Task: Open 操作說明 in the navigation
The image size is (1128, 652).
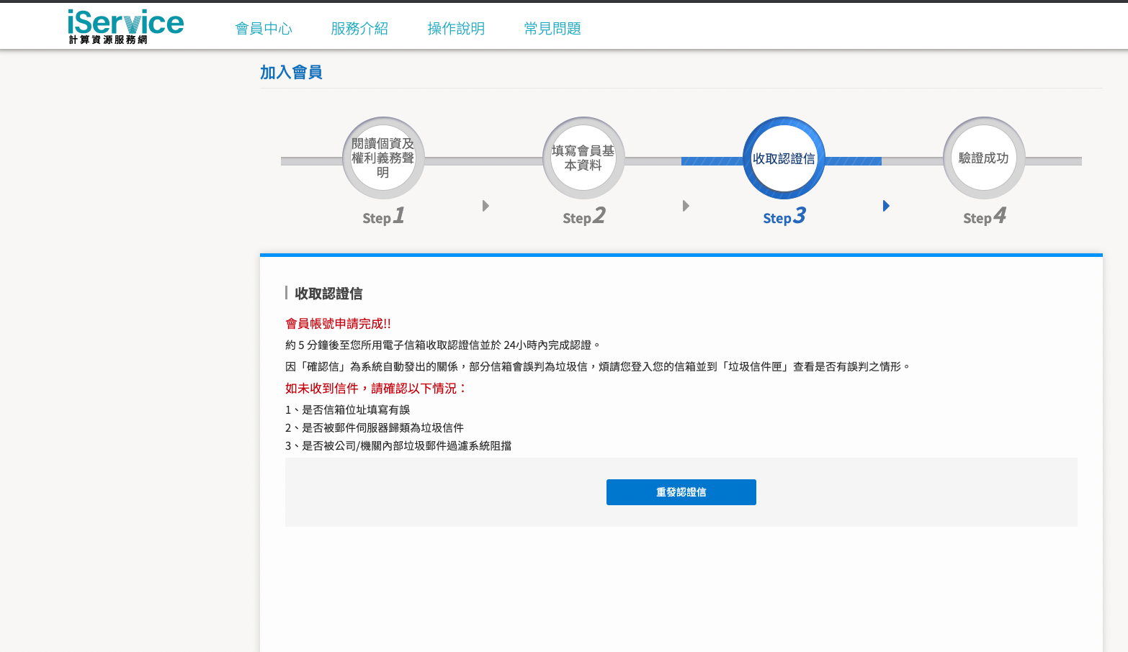Action: click(456, 29)
